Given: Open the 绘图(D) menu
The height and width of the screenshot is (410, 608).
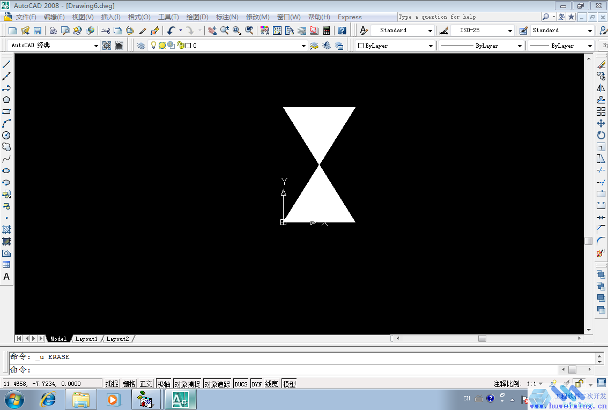Looking at the screenshot, I should (x=197, y=17).
